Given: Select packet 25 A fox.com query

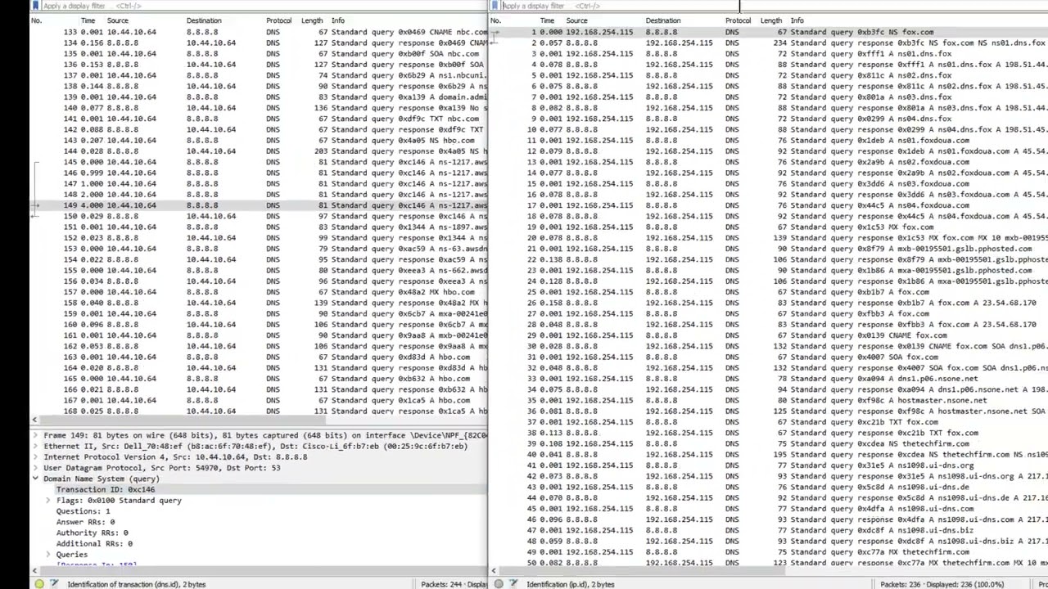Looking at the screenshot, I should [x=770, y=292].
